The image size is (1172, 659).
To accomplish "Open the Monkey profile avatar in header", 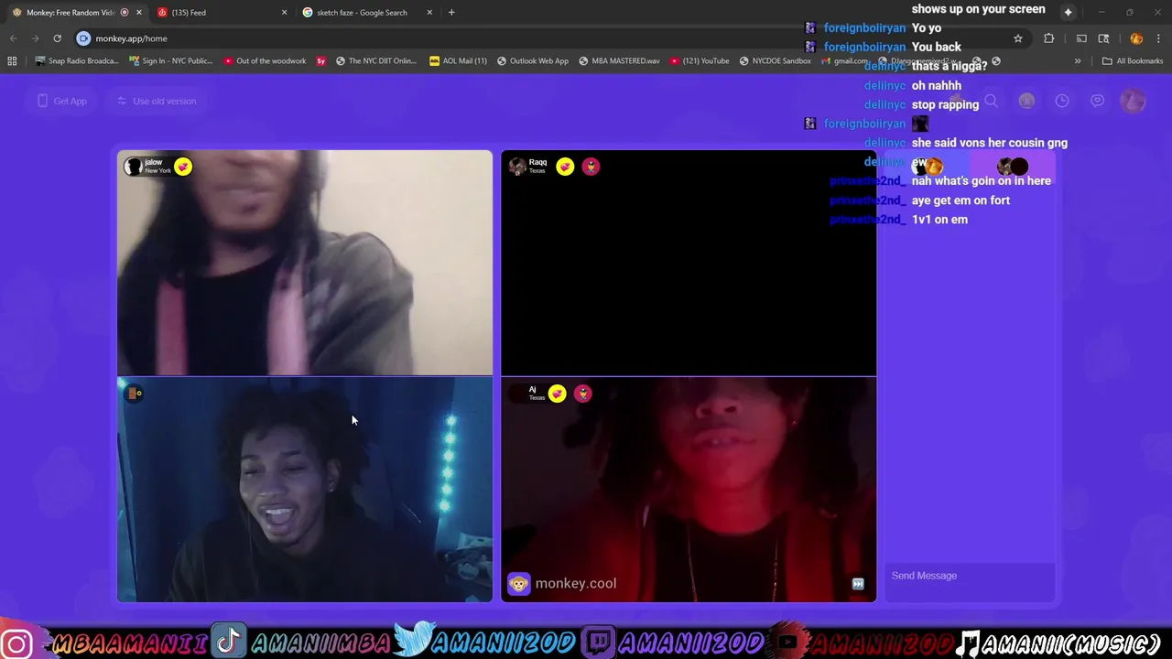I will click(1134, 101).
